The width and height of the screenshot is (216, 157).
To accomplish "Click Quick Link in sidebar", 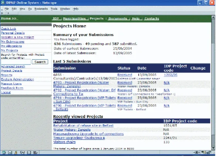I will (8, 28).
